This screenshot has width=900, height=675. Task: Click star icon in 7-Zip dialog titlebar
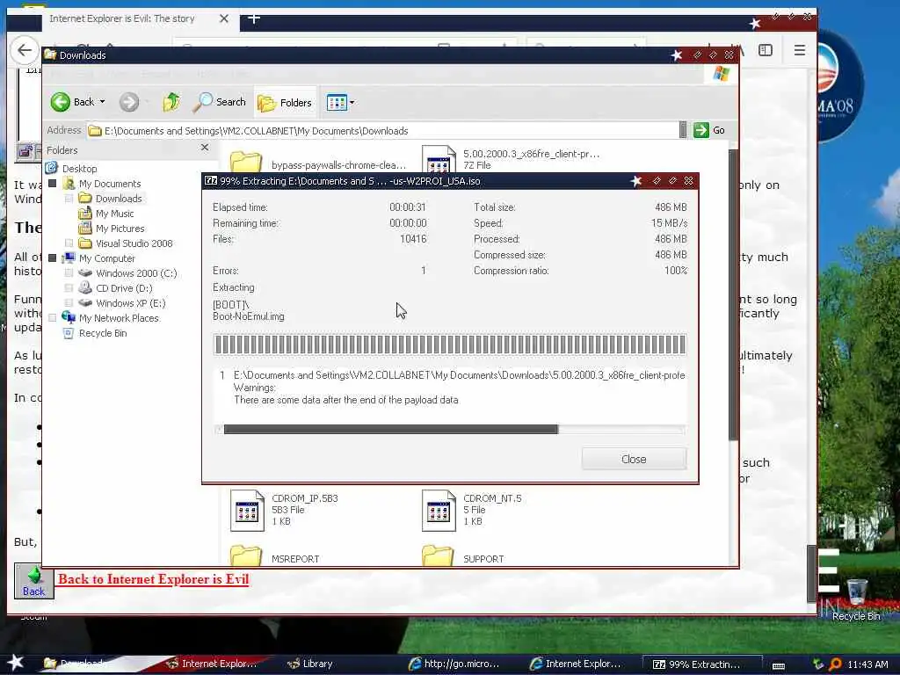click(636, 181)
